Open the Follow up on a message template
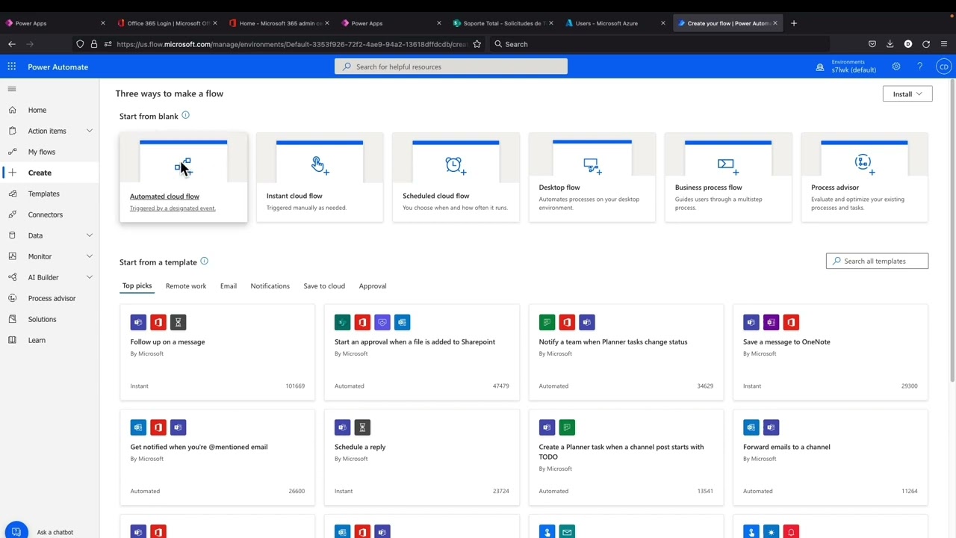This screenshot has width=956, height=538. (217, 352)
